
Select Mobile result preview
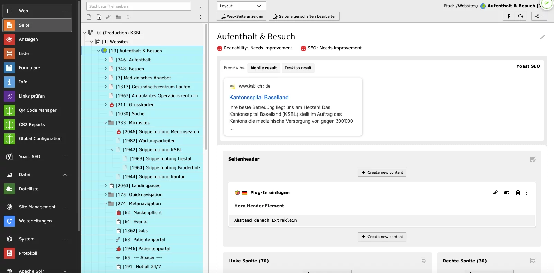(264, 68)
